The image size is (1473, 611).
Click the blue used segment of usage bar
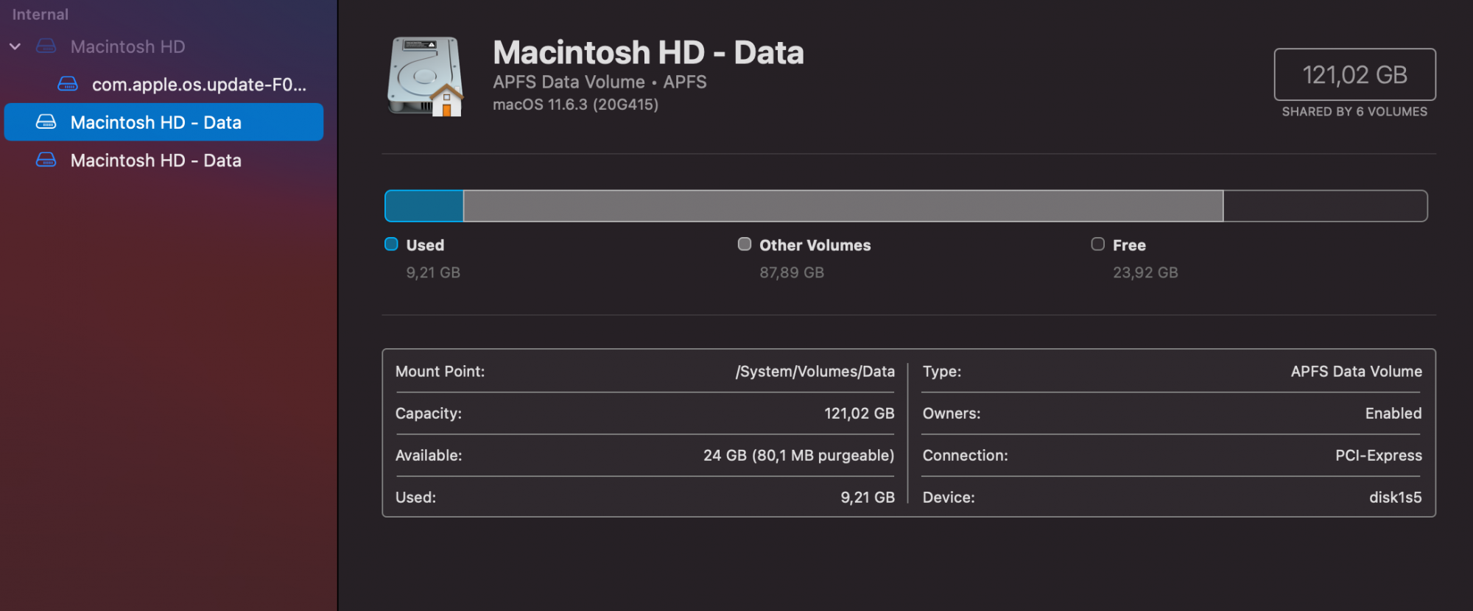(x=424, y=206)
